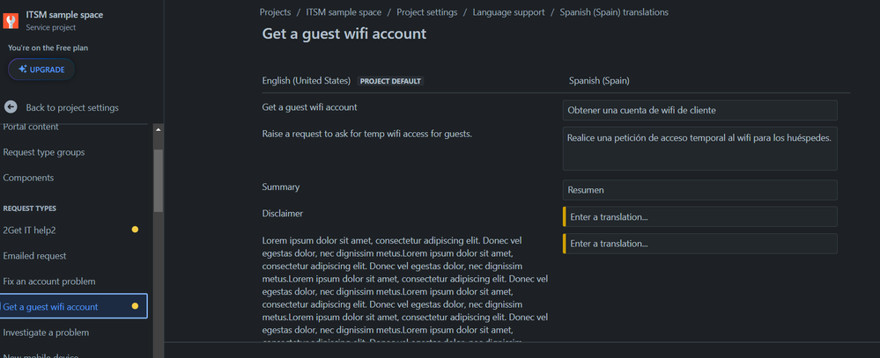
Task: Click empty translation field for Disclaimer
Action: 699,216
